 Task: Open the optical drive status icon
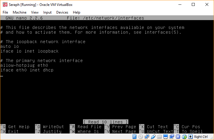tap(140, 137)
